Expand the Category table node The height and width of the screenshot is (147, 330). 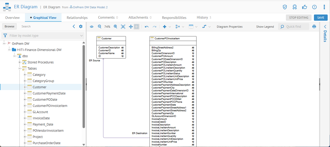(x=25, y=75)
